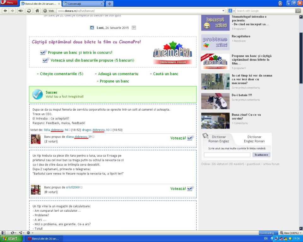Image resolution: width=303 pixels, height=242 pixels.
Task: Toggle the Opera side panel icon
Action: [x=4, y=233]
